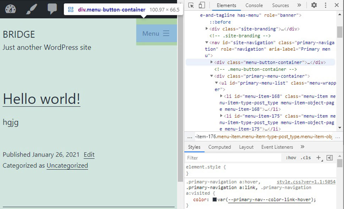Viewport: 344px width, 209px height.
Task: Open the comments speech bubble icon
Action: (52, 9)
